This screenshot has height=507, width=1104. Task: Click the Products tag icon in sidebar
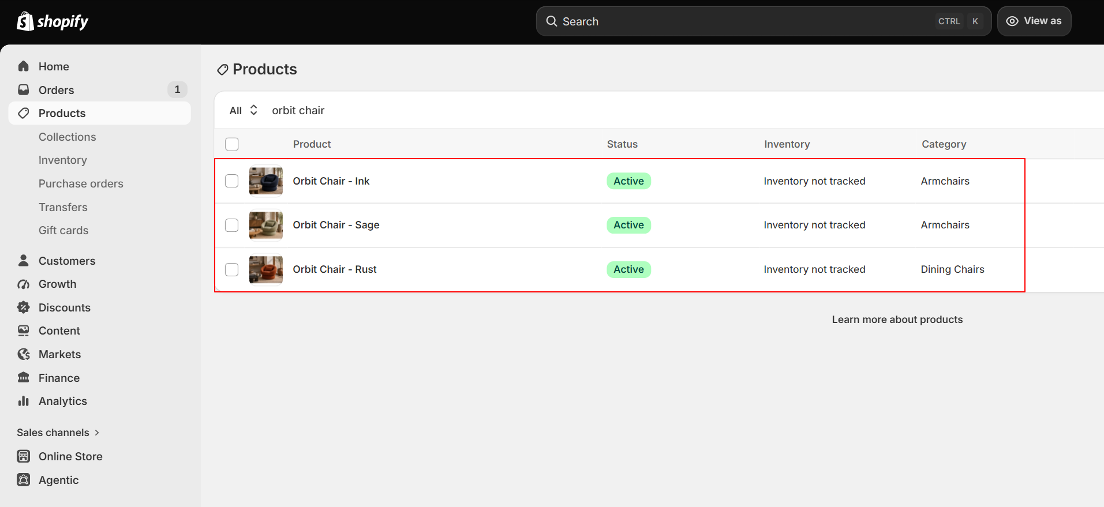coord(24,113)
